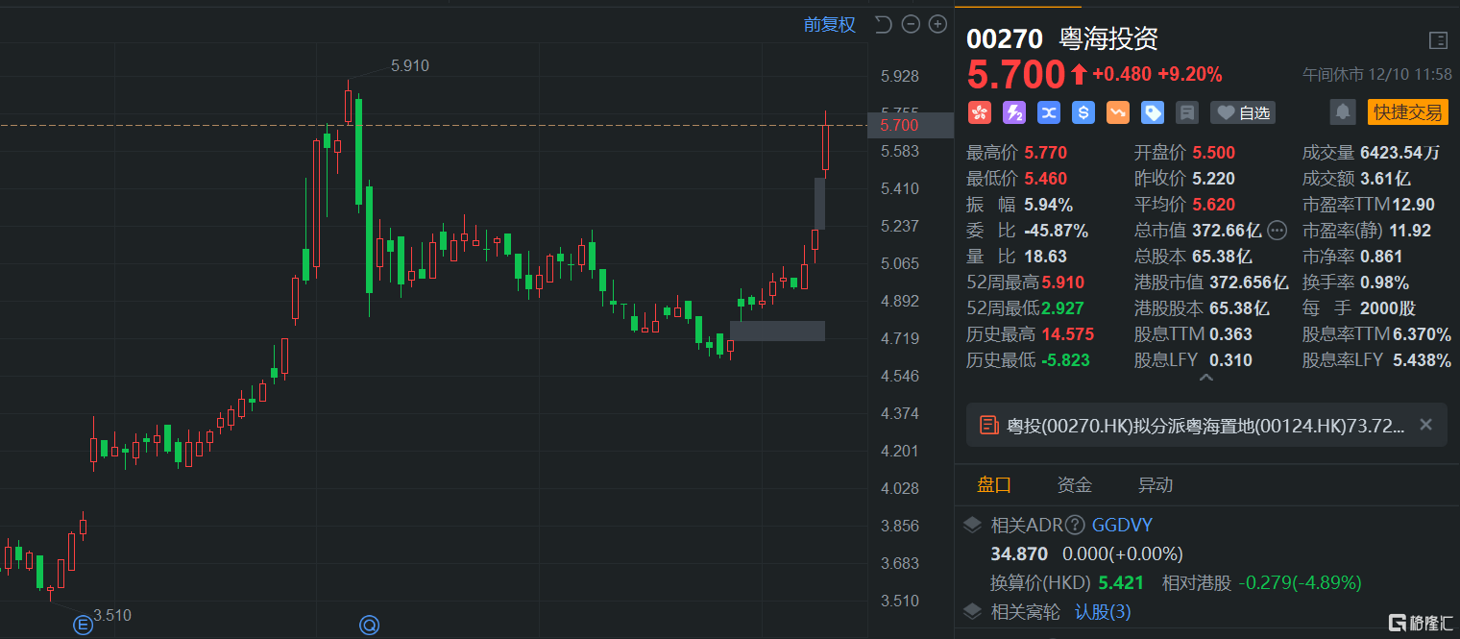Viewport: 1460px width, 639px height.
Task: Open the GGDVY ADR link
Action: click(1122, 525)
